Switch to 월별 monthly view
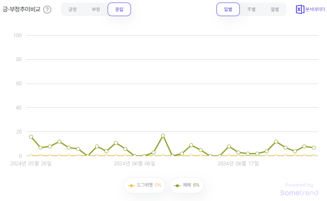This screenshot has height=201, width=327. coord(275,9)
